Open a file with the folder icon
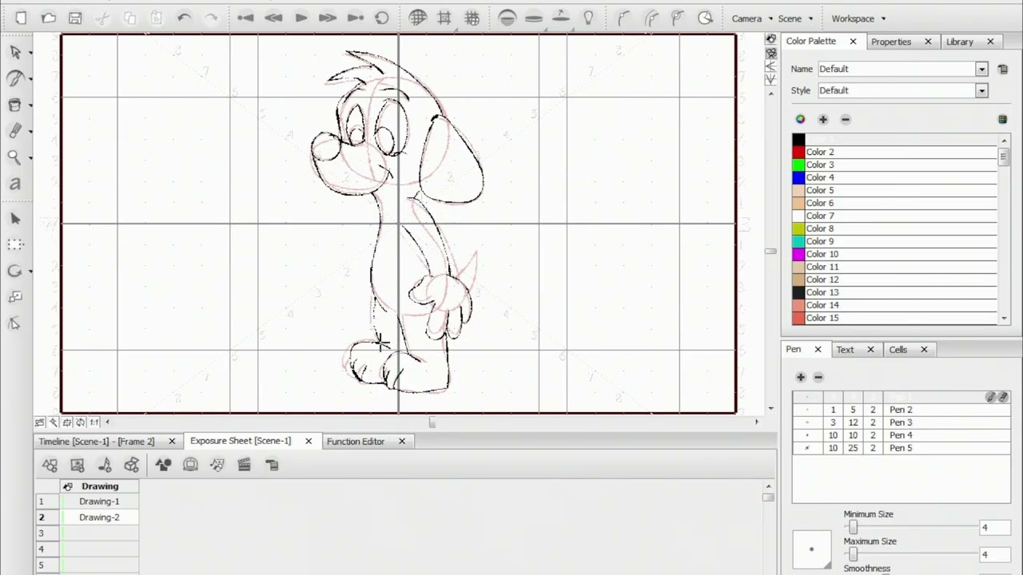Screen dimensions: 1023x575 (x=48, y=18)
